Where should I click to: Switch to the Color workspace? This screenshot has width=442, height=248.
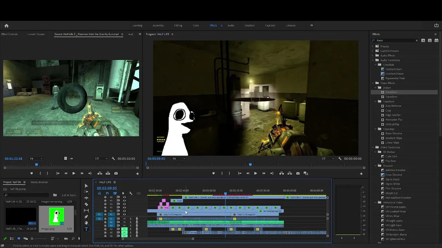click(196, 25)
